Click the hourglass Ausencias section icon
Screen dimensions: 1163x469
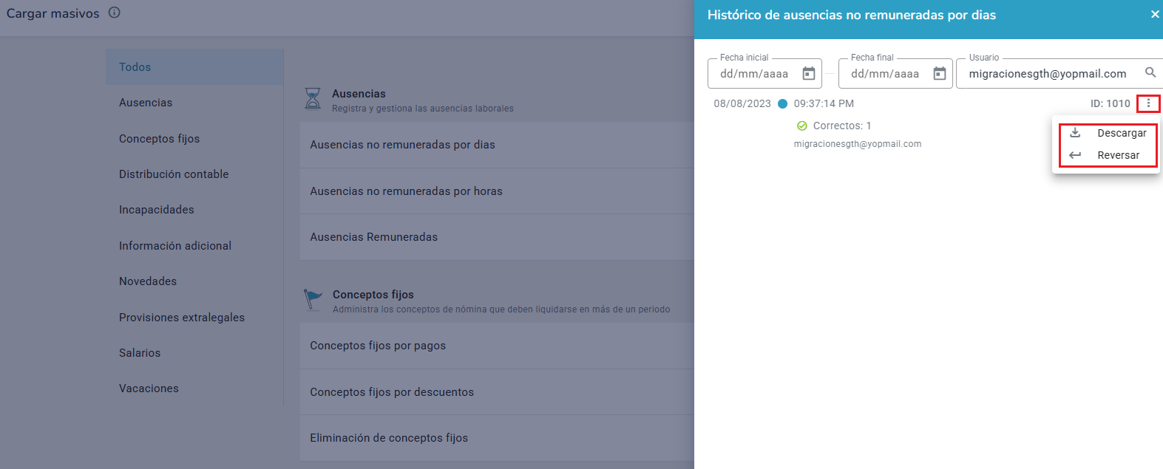click(x=313, y=98)
